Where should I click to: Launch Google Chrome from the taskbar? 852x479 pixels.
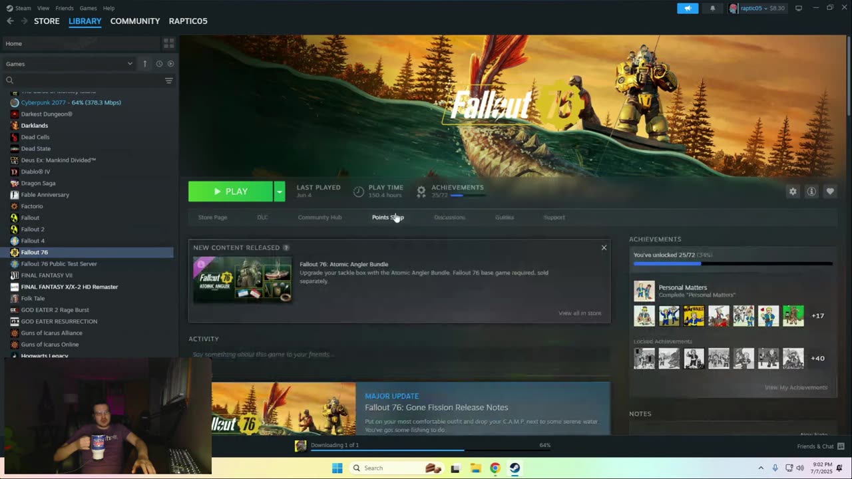(x=495, y=468)
